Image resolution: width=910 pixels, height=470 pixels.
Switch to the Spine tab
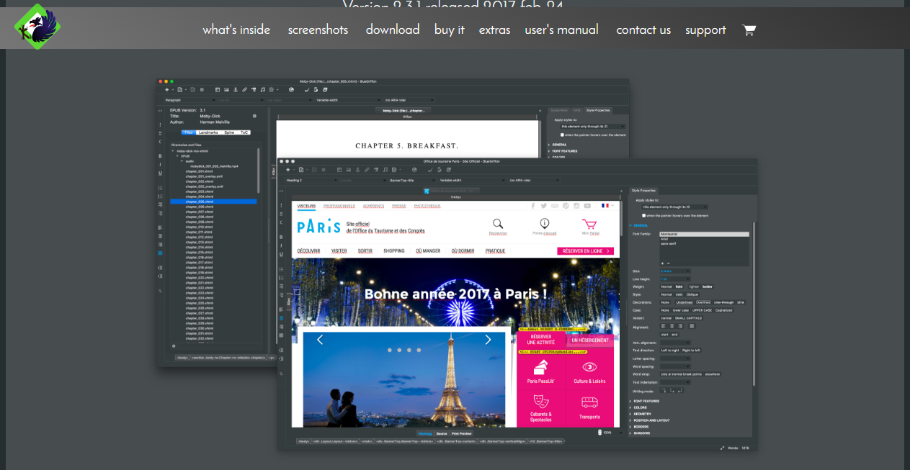pos(229,132)
